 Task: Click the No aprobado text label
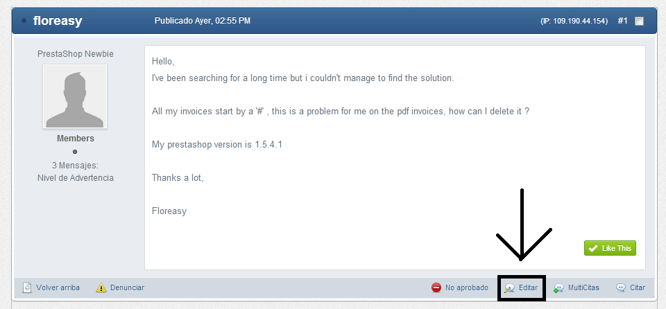click(466, 288)
